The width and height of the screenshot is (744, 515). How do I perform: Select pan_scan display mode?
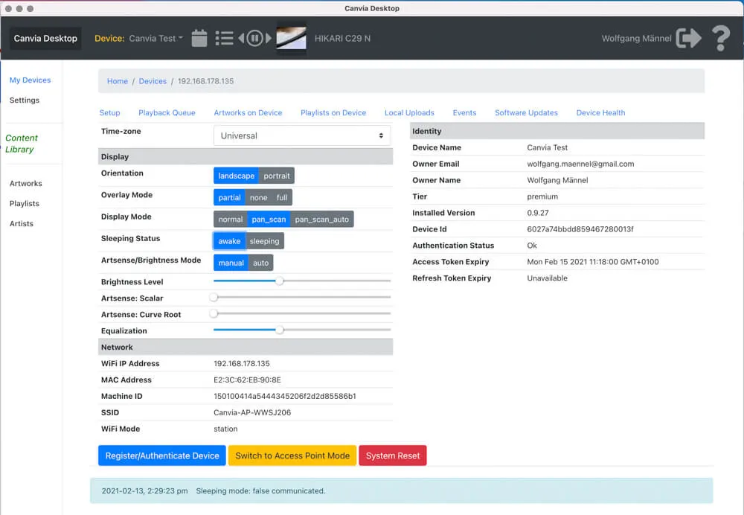(269, 220)
